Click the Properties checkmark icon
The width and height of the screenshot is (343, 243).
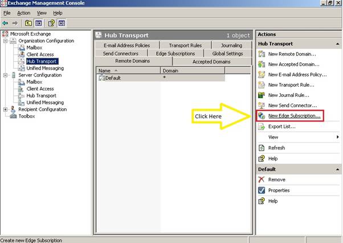click(x=262, y=191)
